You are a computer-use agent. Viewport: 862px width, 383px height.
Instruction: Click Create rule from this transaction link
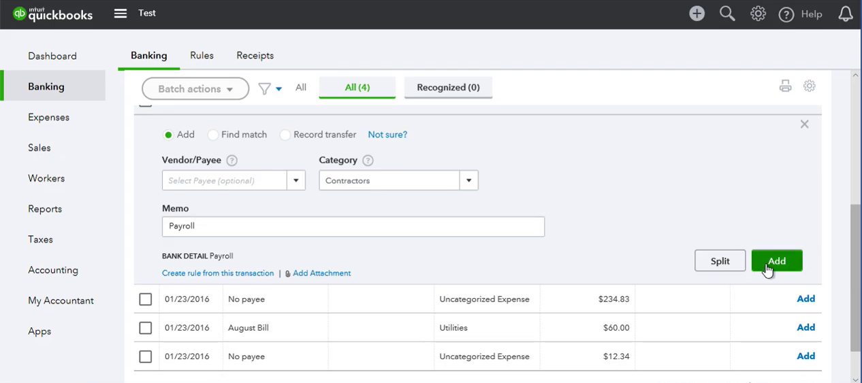pyautogui.click(x=218, y=273)
